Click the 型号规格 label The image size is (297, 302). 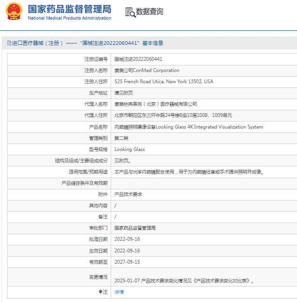point(98,149)
